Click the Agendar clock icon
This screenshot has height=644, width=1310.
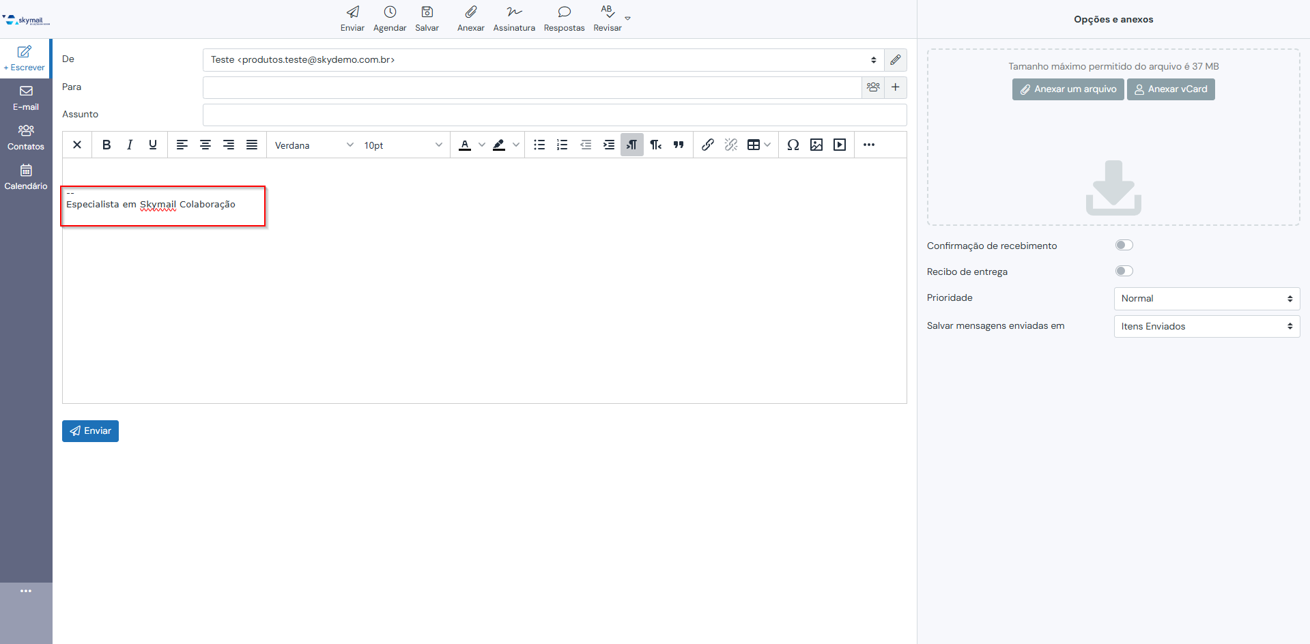tap(390, 12)
